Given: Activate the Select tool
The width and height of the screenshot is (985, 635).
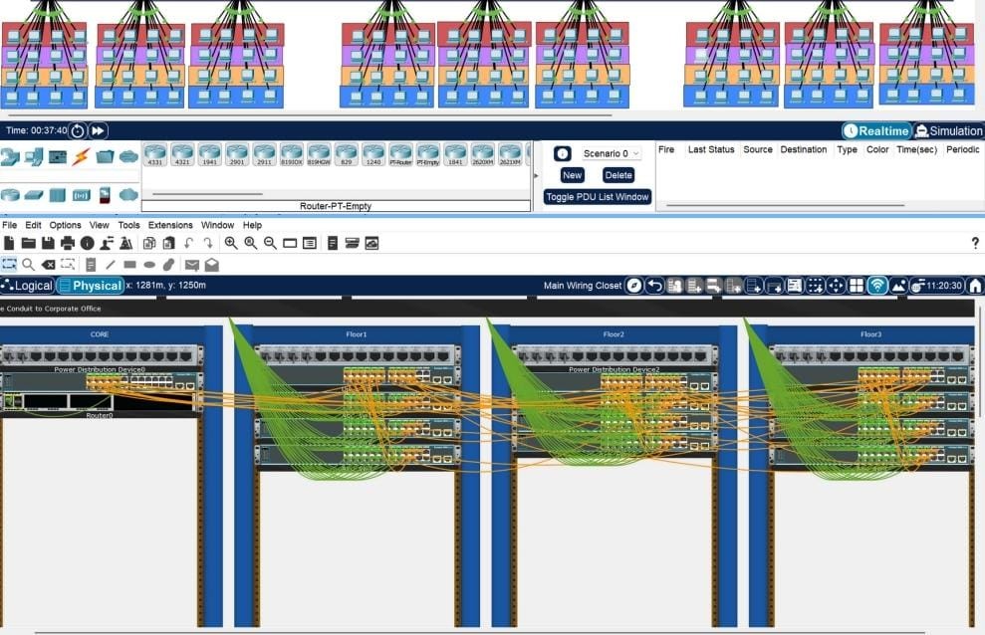Looking at the screenshot, I should [9, 264].
